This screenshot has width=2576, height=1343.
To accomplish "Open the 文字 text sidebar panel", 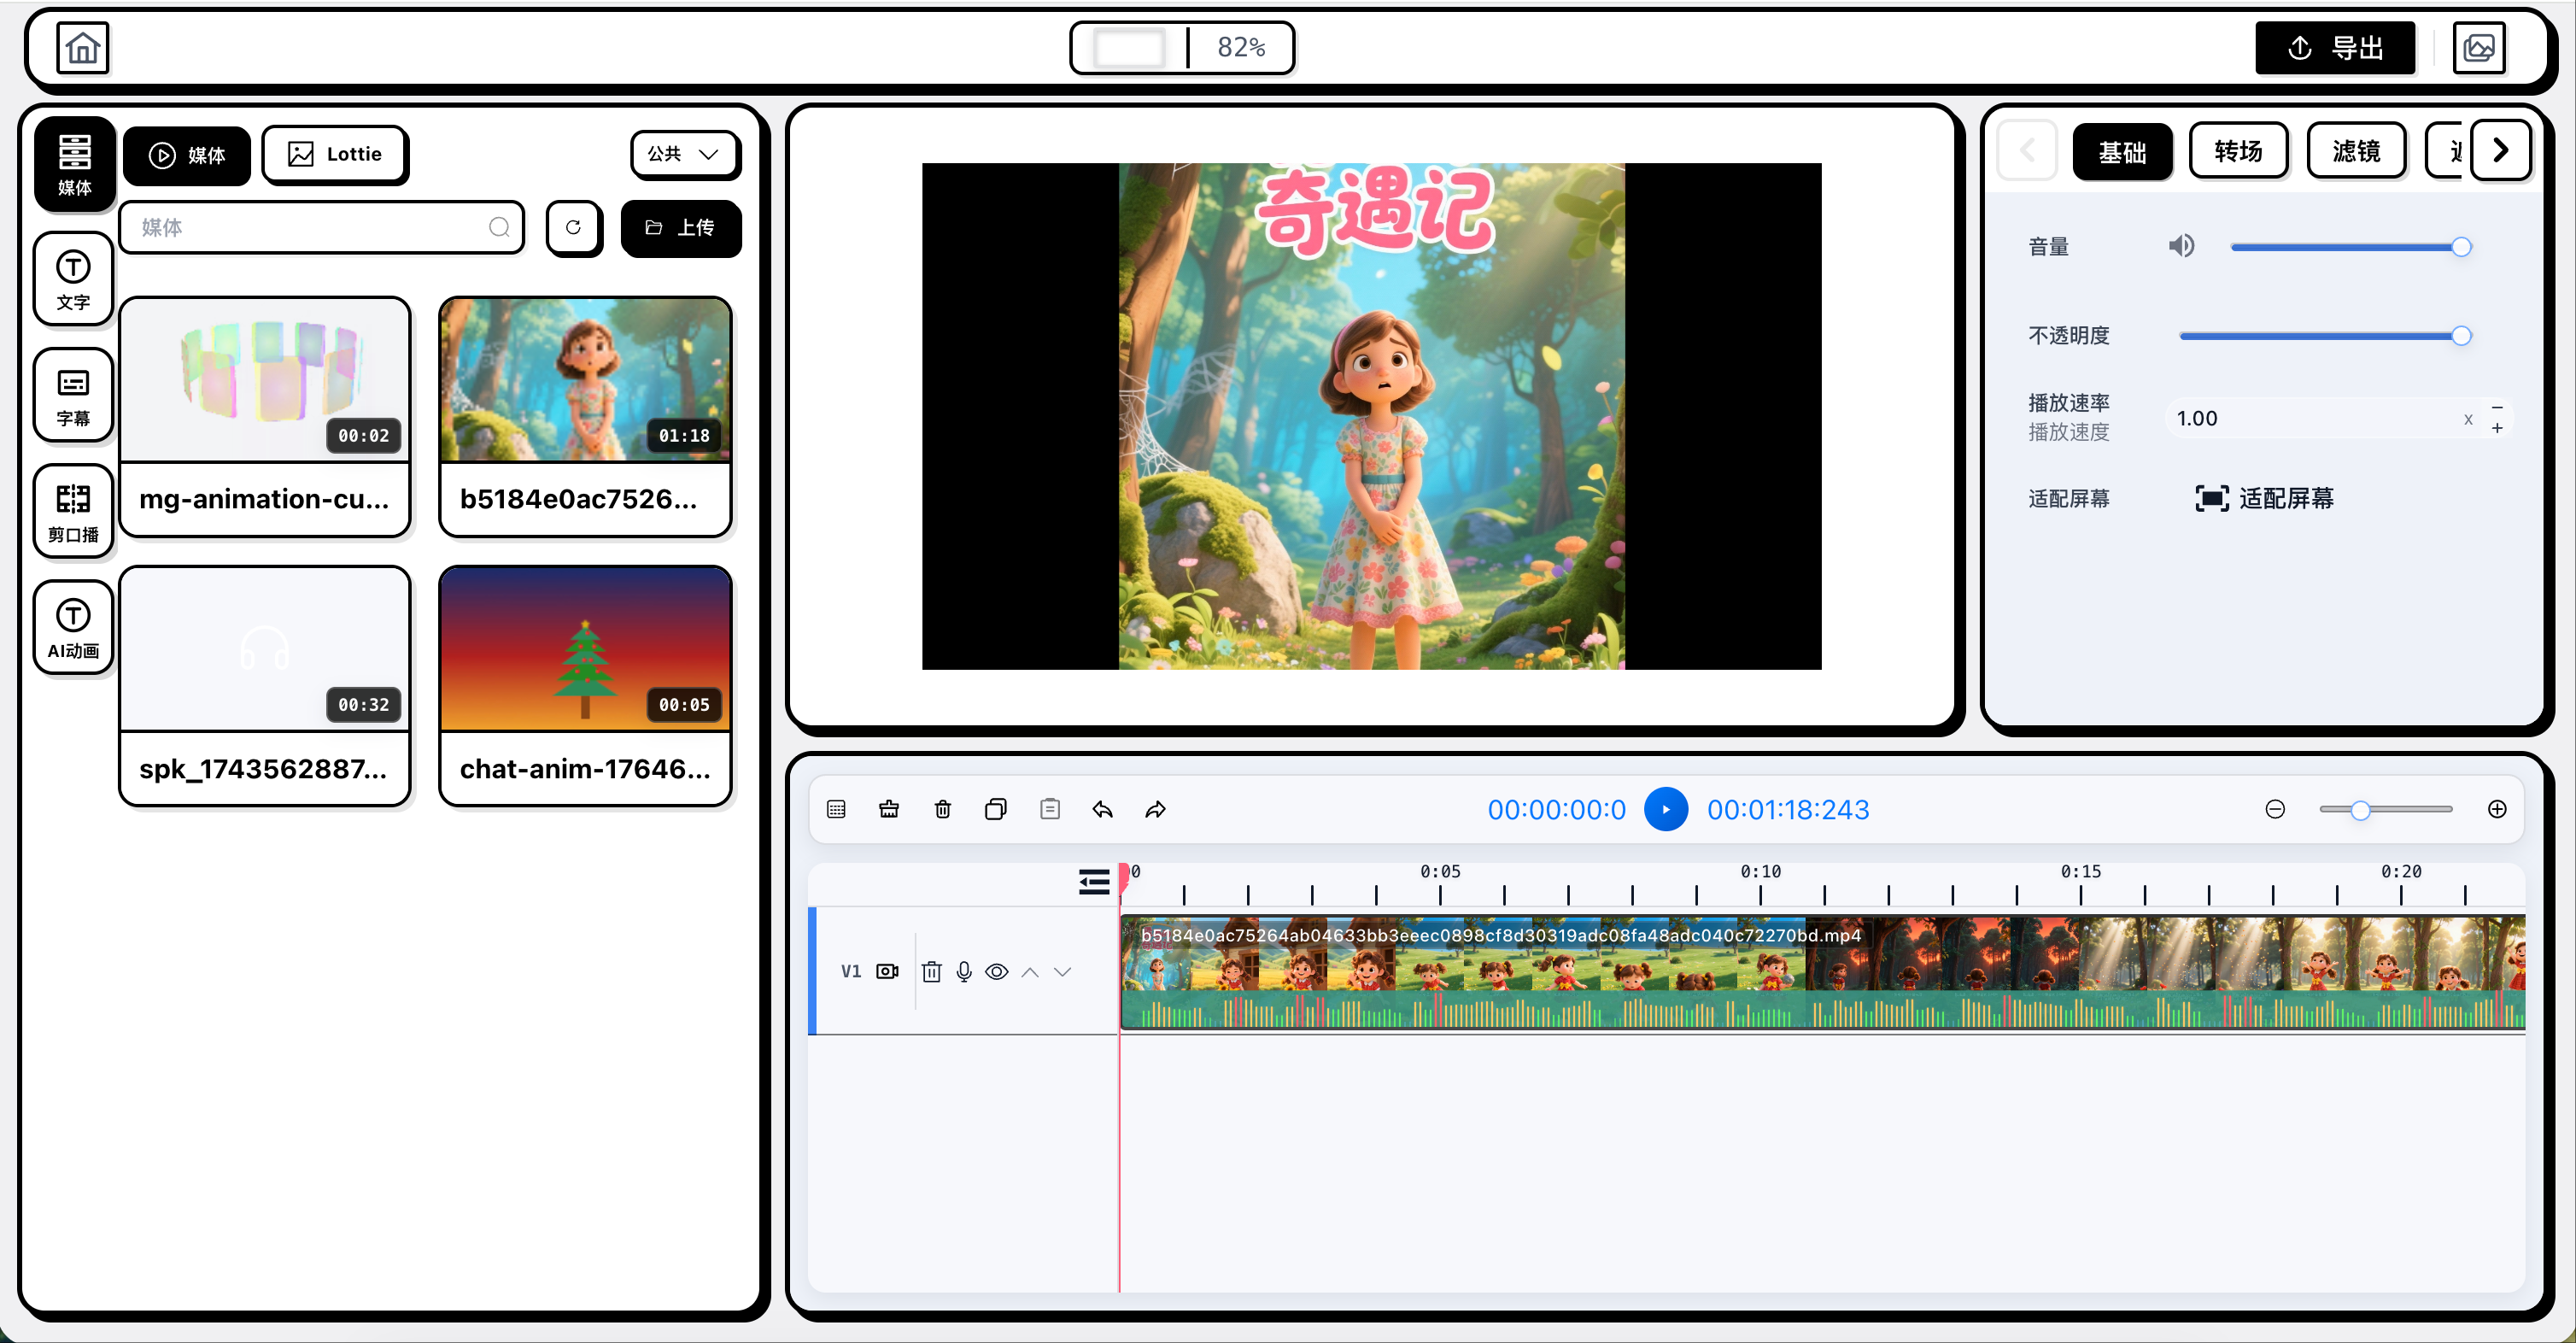I will [x=73, y=279].
